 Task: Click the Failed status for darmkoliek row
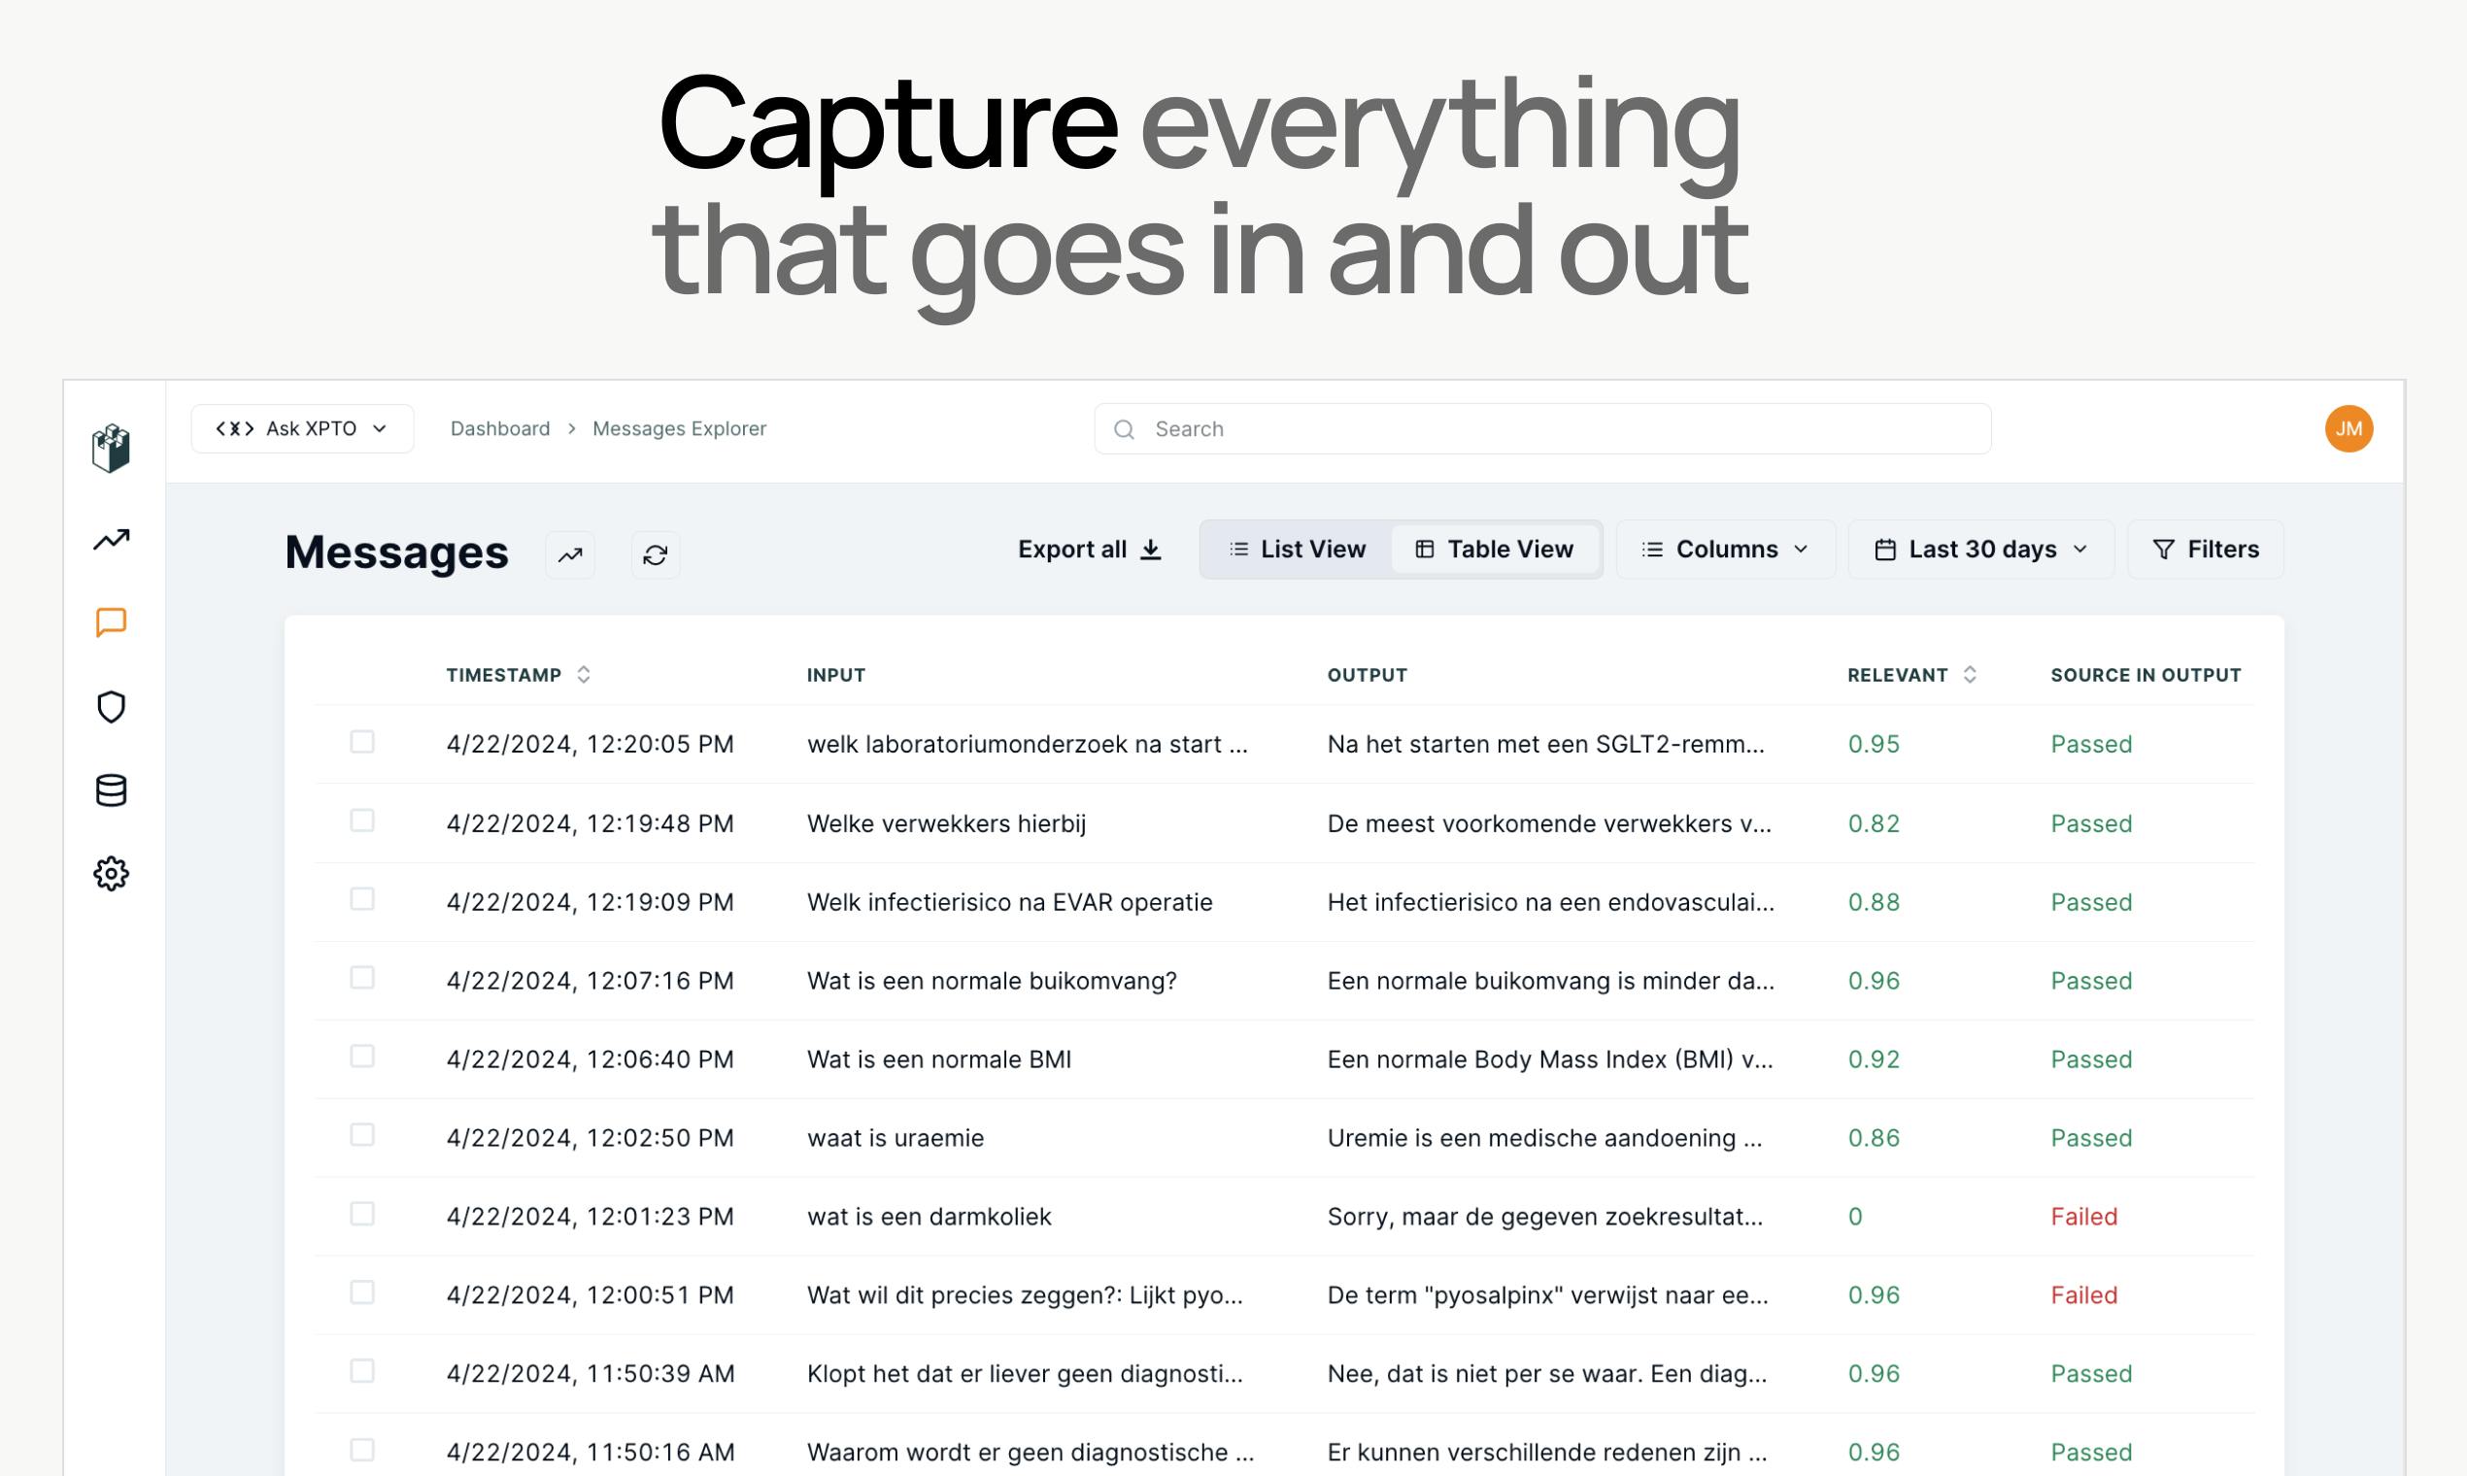pyautogui.click(x=2084, y=1217)
